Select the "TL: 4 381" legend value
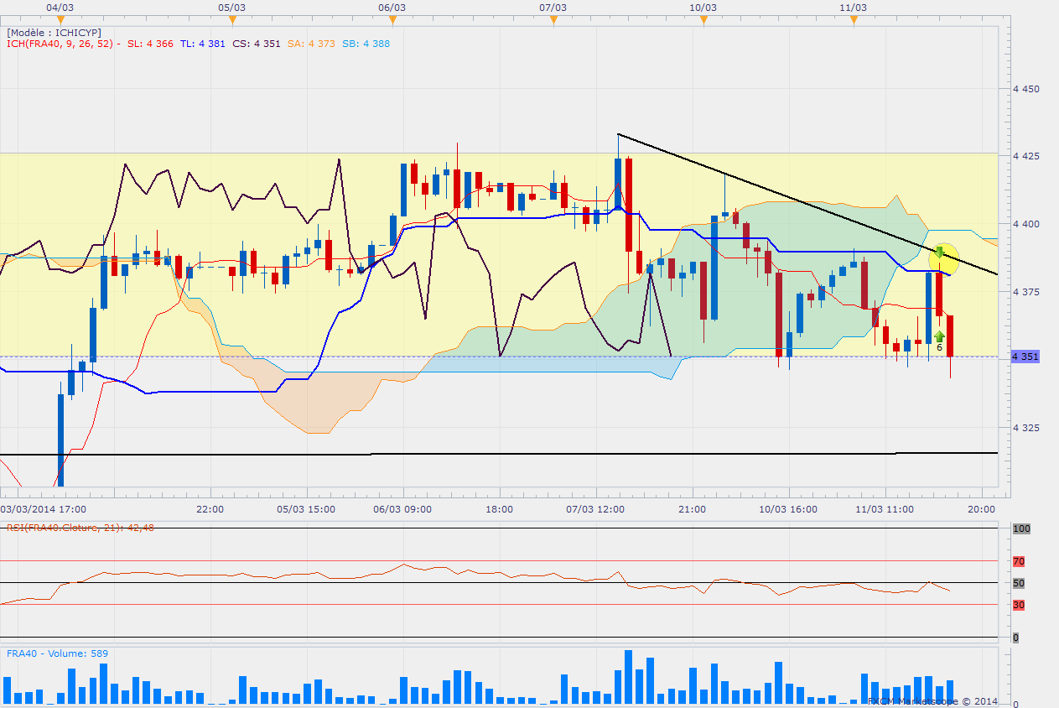1059x708 pixels. point(203,44)
